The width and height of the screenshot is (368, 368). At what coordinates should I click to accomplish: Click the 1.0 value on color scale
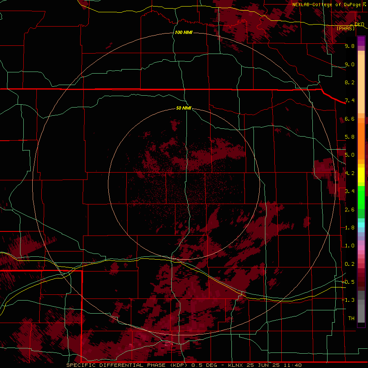pyautogui.click(x=350, y=246)
